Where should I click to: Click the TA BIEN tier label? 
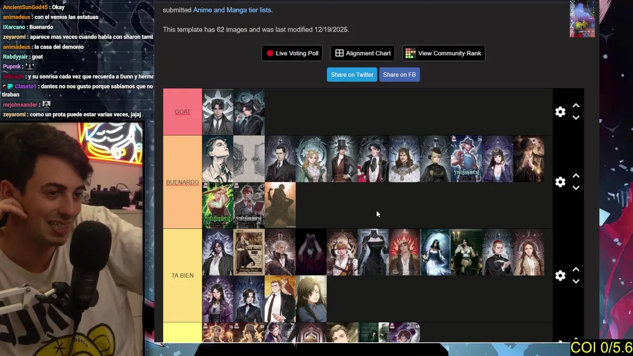click(x=182, y=275)
